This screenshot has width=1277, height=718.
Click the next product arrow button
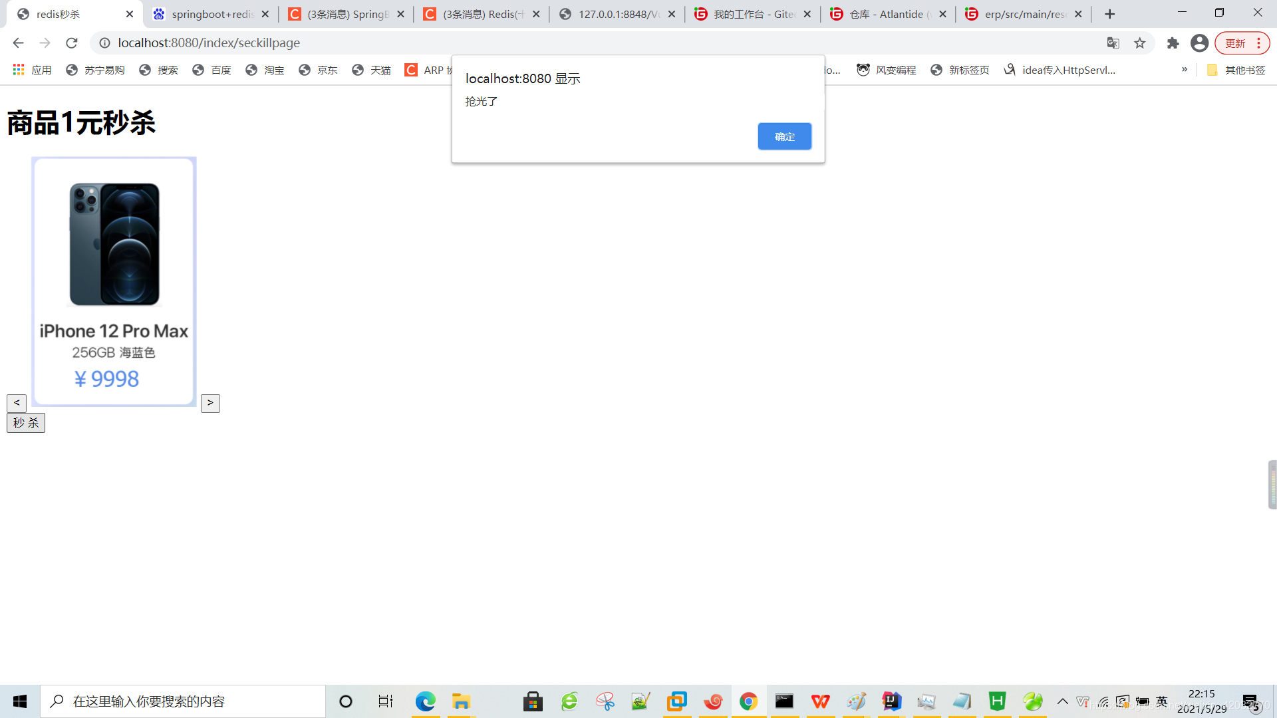tap(210, 403)
